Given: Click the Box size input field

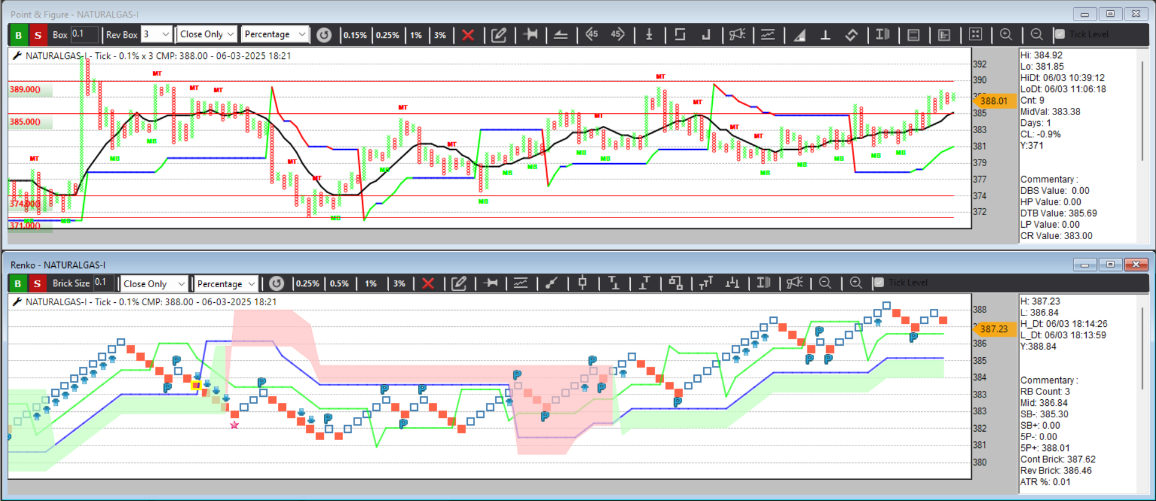Looking at the screenshot, I should (84, 34).
